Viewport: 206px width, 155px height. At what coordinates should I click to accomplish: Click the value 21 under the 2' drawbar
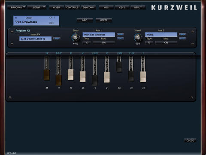click(107, 88)
